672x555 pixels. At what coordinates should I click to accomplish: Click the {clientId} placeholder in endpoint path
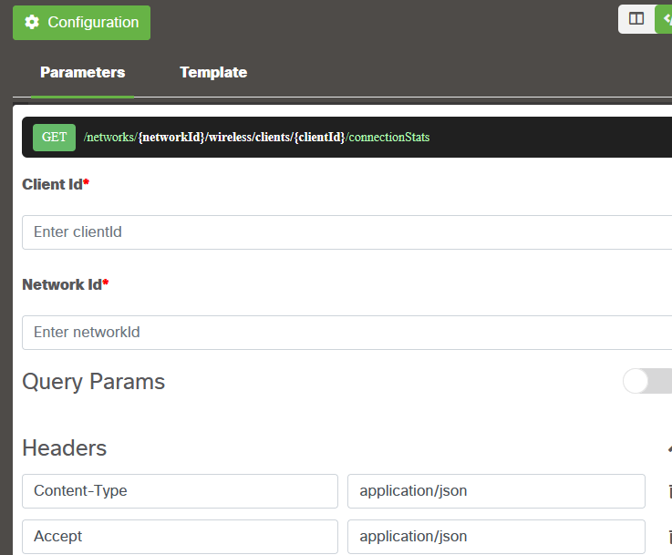(319, 138)
